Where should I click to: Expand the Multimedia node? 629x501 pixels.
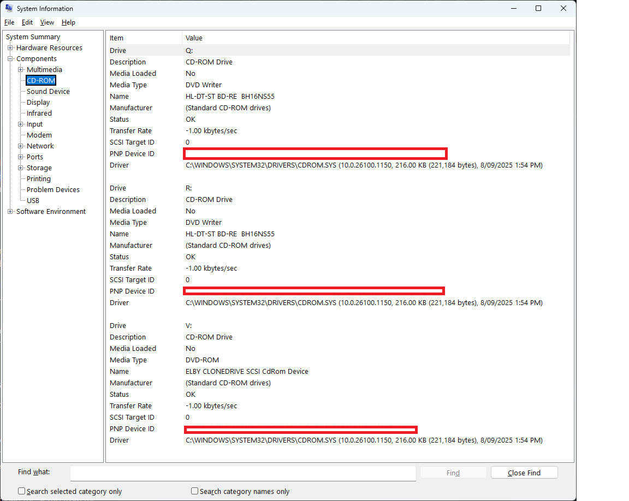[x=20, y=69]
